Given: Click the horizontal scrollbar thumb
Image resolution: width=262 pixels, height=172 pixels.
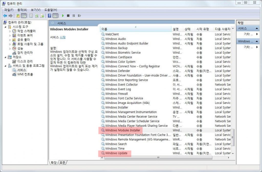Looking at the screenshot, I should click(158, 157).
